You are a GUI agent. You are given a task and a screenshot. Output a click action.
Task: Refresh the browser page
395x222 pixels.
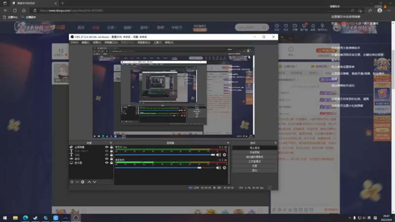click(x=15, y=10)
